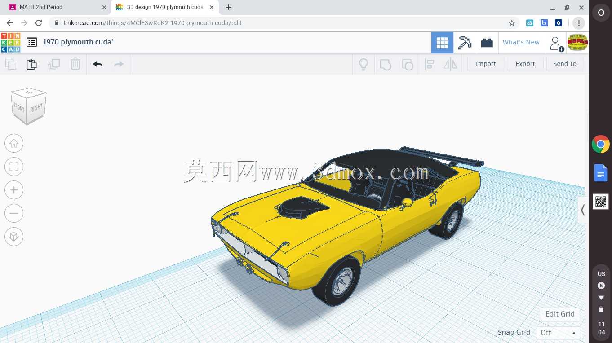The image size is (612, 343).
Task: Toggle show all lightbulb icon
Action: click(x=364, y=64)
